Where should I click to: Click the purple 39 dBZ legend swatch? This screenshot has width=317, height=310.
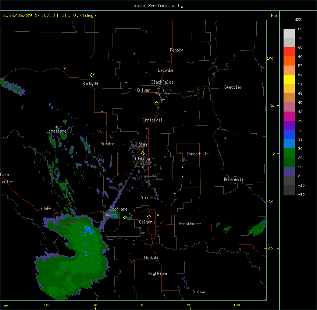[x=289, y=126]
